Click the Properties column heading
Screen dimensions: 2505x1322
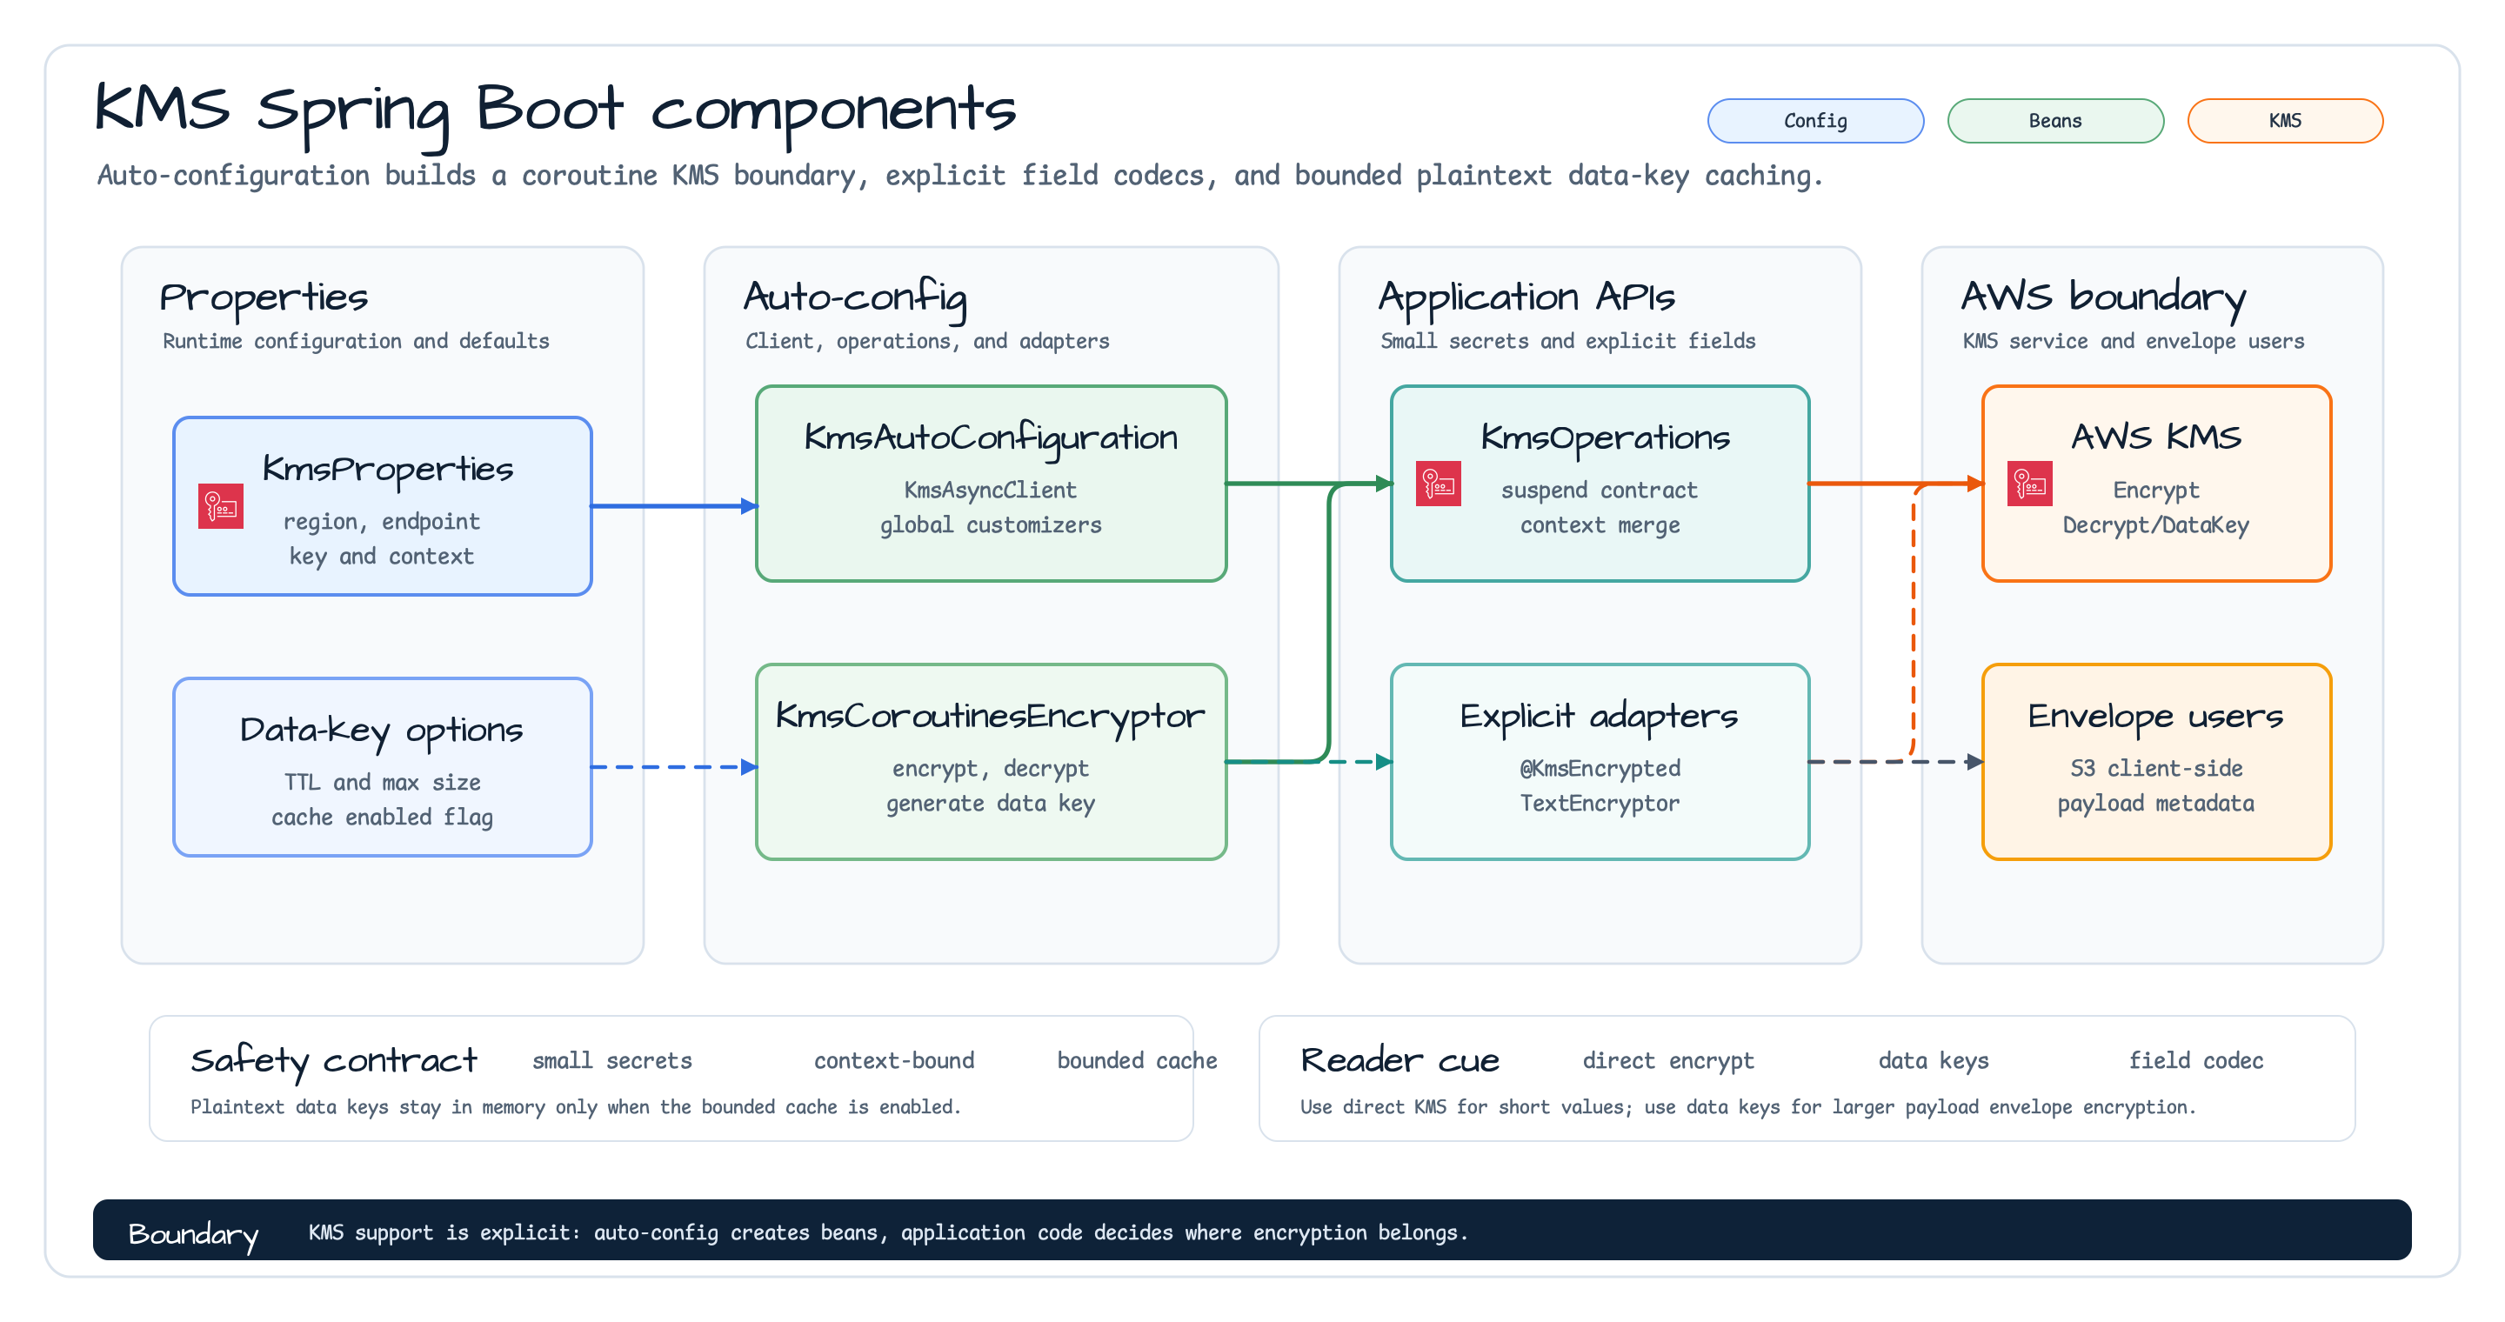click(x=264, y=297)
